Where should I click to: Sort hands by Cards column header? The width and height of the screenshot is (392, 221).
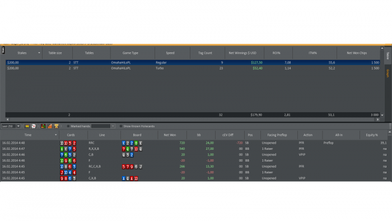tap(71, 135)
